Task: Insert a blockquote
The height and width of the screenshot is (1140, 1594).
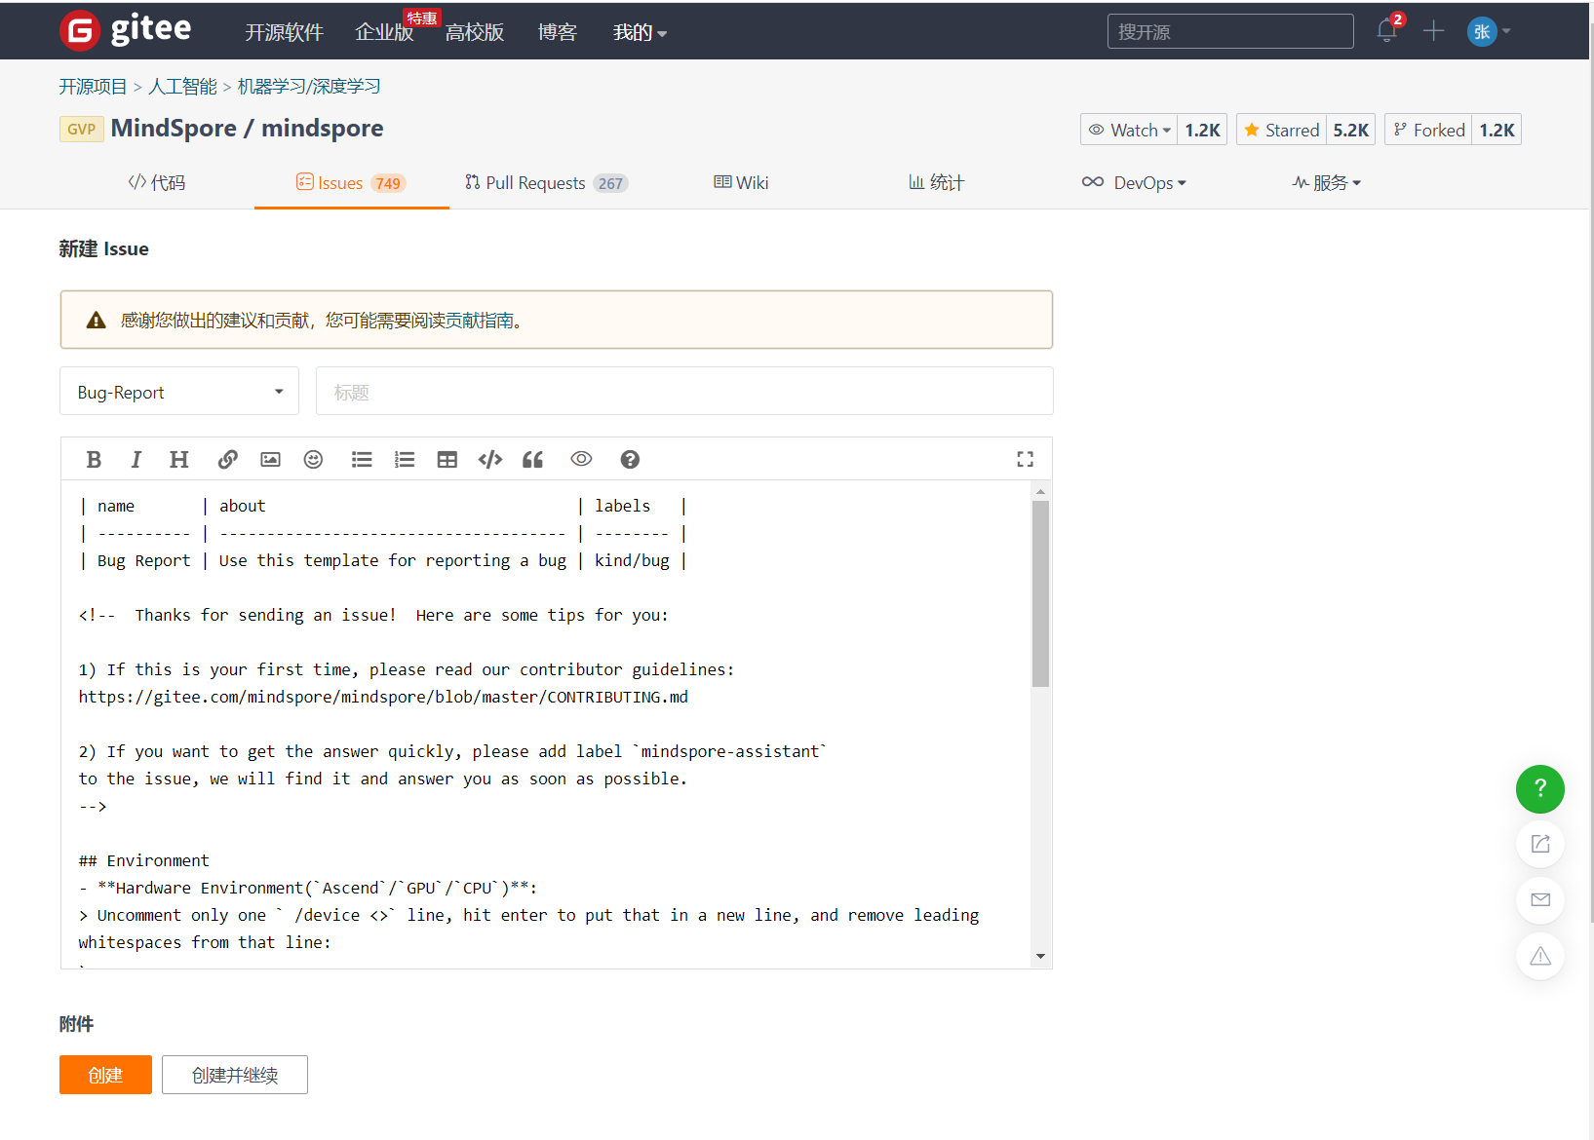Action: (x=532, y=459)
